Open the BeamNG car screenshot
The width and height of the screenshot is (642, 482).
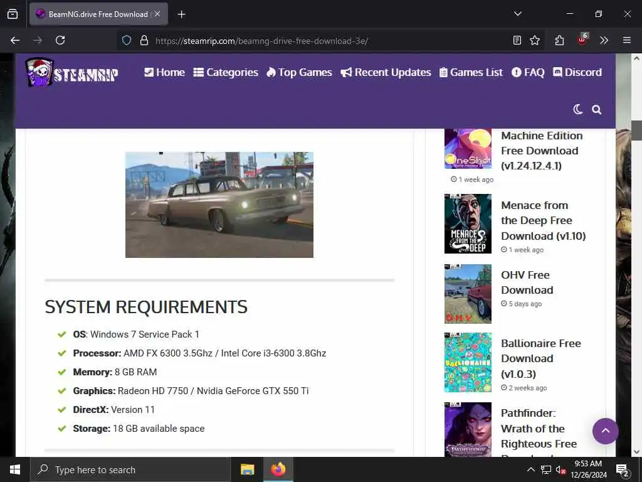pyautogui.click(x=219, y=205)
